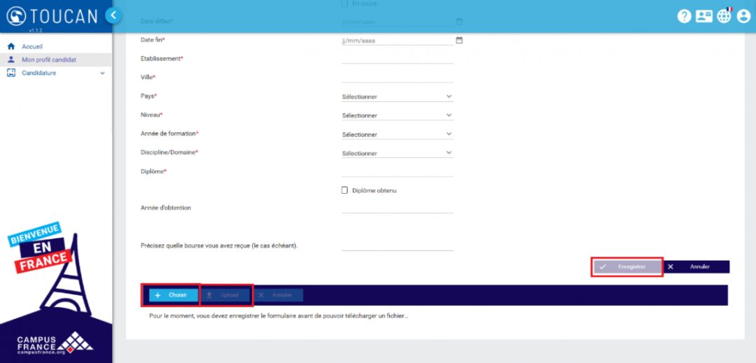The image size is (756, 363).
Task: Click the calendar icon next to Date fin
Action: point(459,40)
